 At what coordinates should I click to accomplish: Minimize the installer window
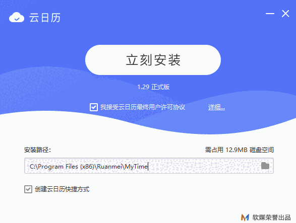point(270,14)
